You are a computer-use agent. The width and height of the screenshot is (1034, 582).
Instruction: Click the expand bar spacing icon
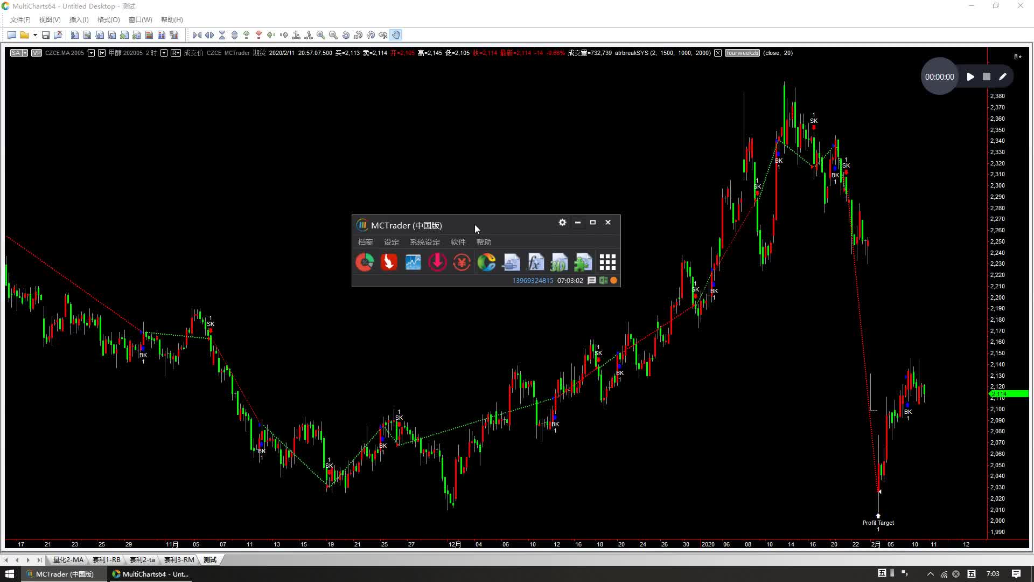[209, 35]
